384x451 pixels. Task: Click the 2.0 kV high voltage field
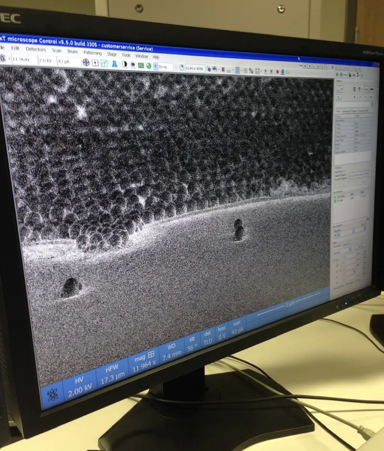click(47, 61)
